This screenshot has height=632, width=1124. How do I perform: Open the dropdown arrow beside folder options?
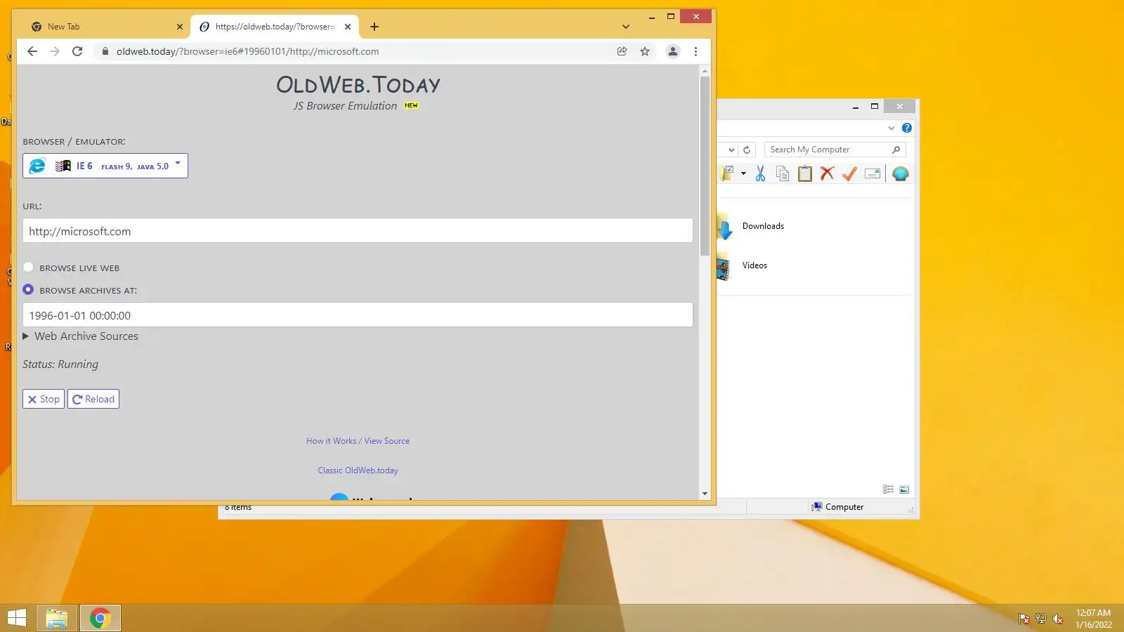743,173
